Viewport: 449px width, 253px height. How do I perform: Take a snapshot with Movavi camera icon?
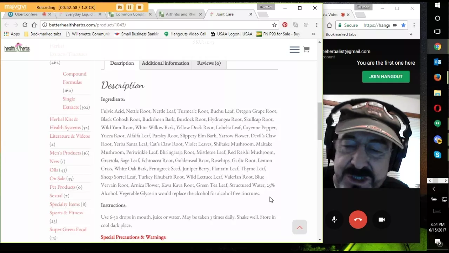[x=120, y=7]
